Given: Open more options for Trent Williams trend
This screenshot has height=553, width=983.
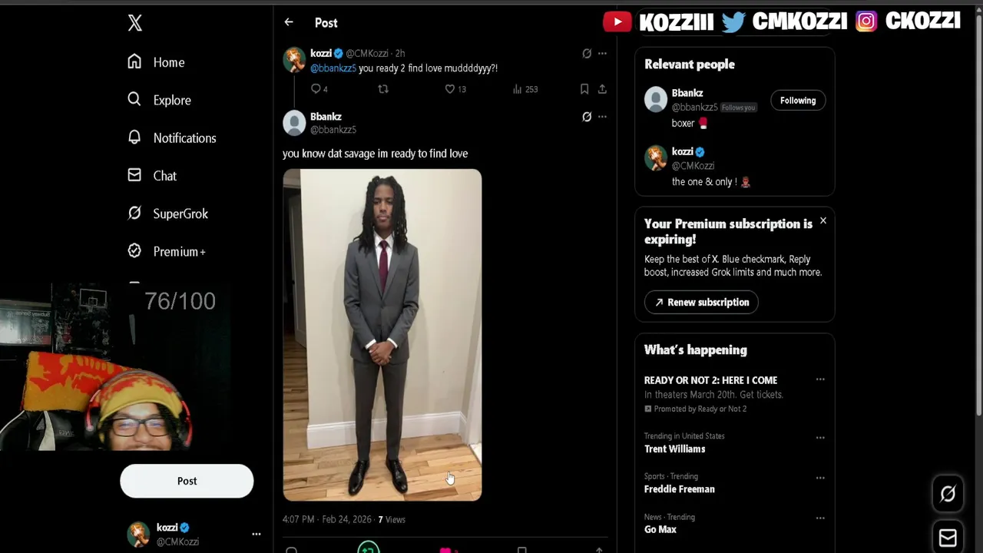Looking at the screenshot, I should [x=820, y=438].
